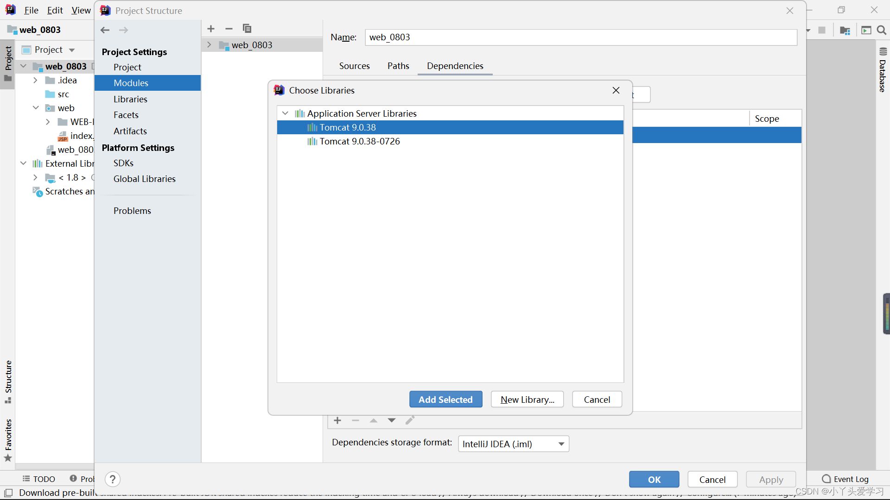
Task: Open the Project tool window sidebar tab
Action: pos(8,64)
